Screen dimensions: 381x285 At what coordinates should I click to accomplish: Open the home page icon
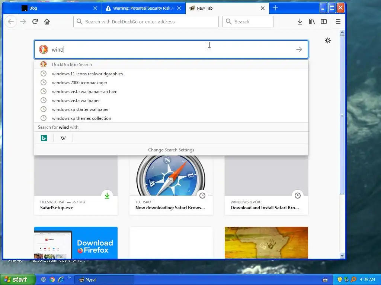pos(47,22)
